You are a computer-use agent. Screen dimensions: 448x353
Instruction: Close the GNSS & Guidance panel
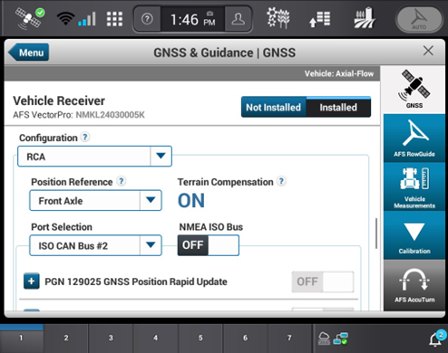pos(428,51)
